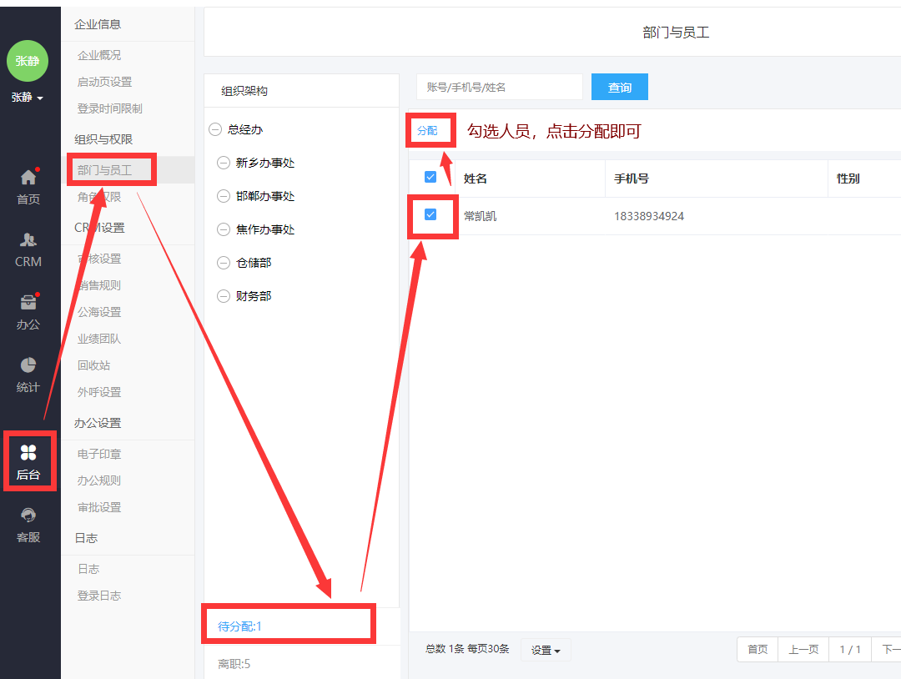Screen dimensions: 901x679
Task: Open 公海设置 menu item
Action: (98, 312)
